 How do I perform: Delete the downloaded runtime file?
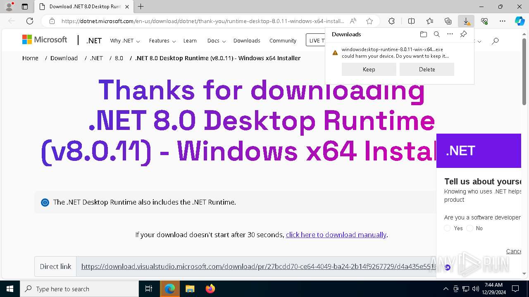click(x=427, y=69)
